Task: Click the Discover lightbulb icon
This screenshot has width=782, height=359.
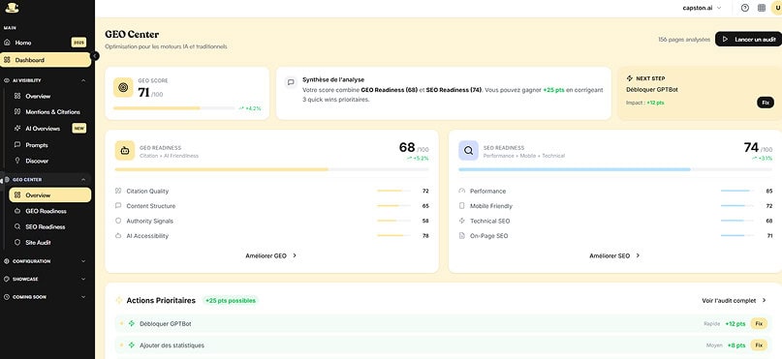Action: click(x=17, y=161)
